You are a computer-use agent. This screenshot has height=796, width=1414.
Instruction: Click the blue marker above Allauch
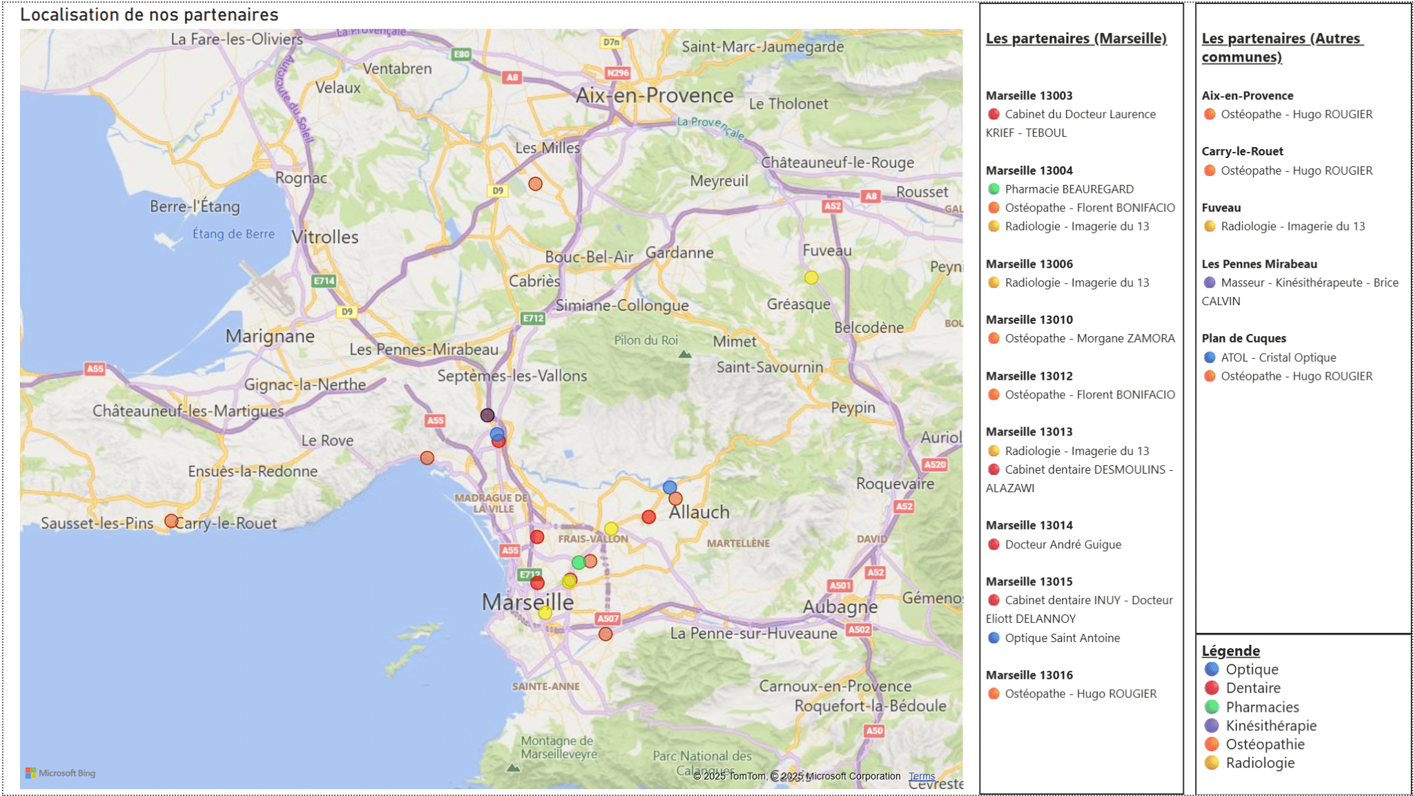click(x=669, y=487)
